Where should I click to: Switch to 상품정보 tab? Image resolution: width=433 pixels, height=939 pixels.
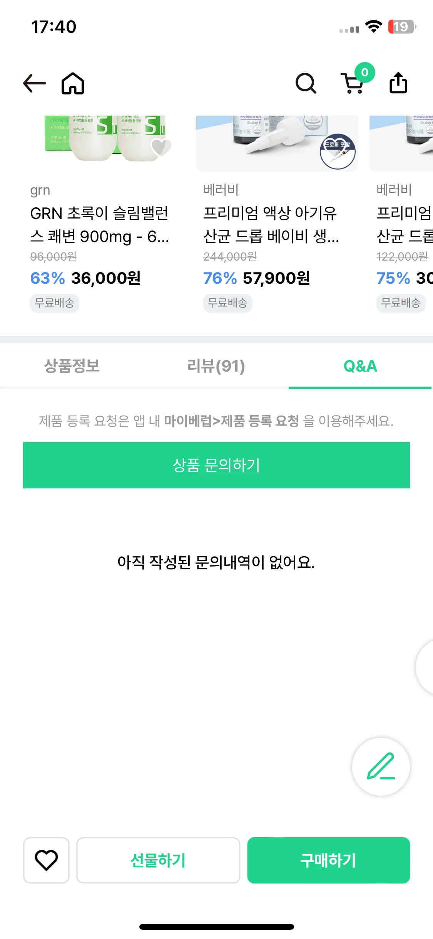[72, 366]
